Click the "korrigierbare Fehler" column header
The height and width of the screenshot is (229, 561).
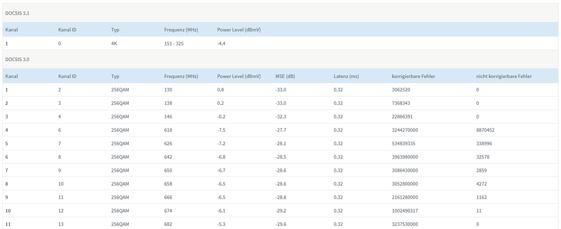click(x=413, y=76)
